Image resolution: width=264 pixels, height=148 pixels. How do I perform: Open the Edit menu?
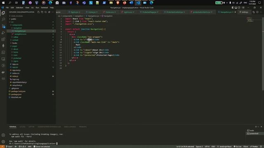pos(12,7)
